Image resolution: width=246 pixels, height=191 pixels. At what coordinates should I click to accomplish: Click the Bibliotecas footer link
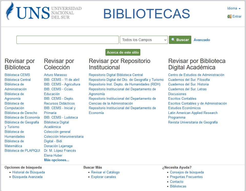[178, 186]
